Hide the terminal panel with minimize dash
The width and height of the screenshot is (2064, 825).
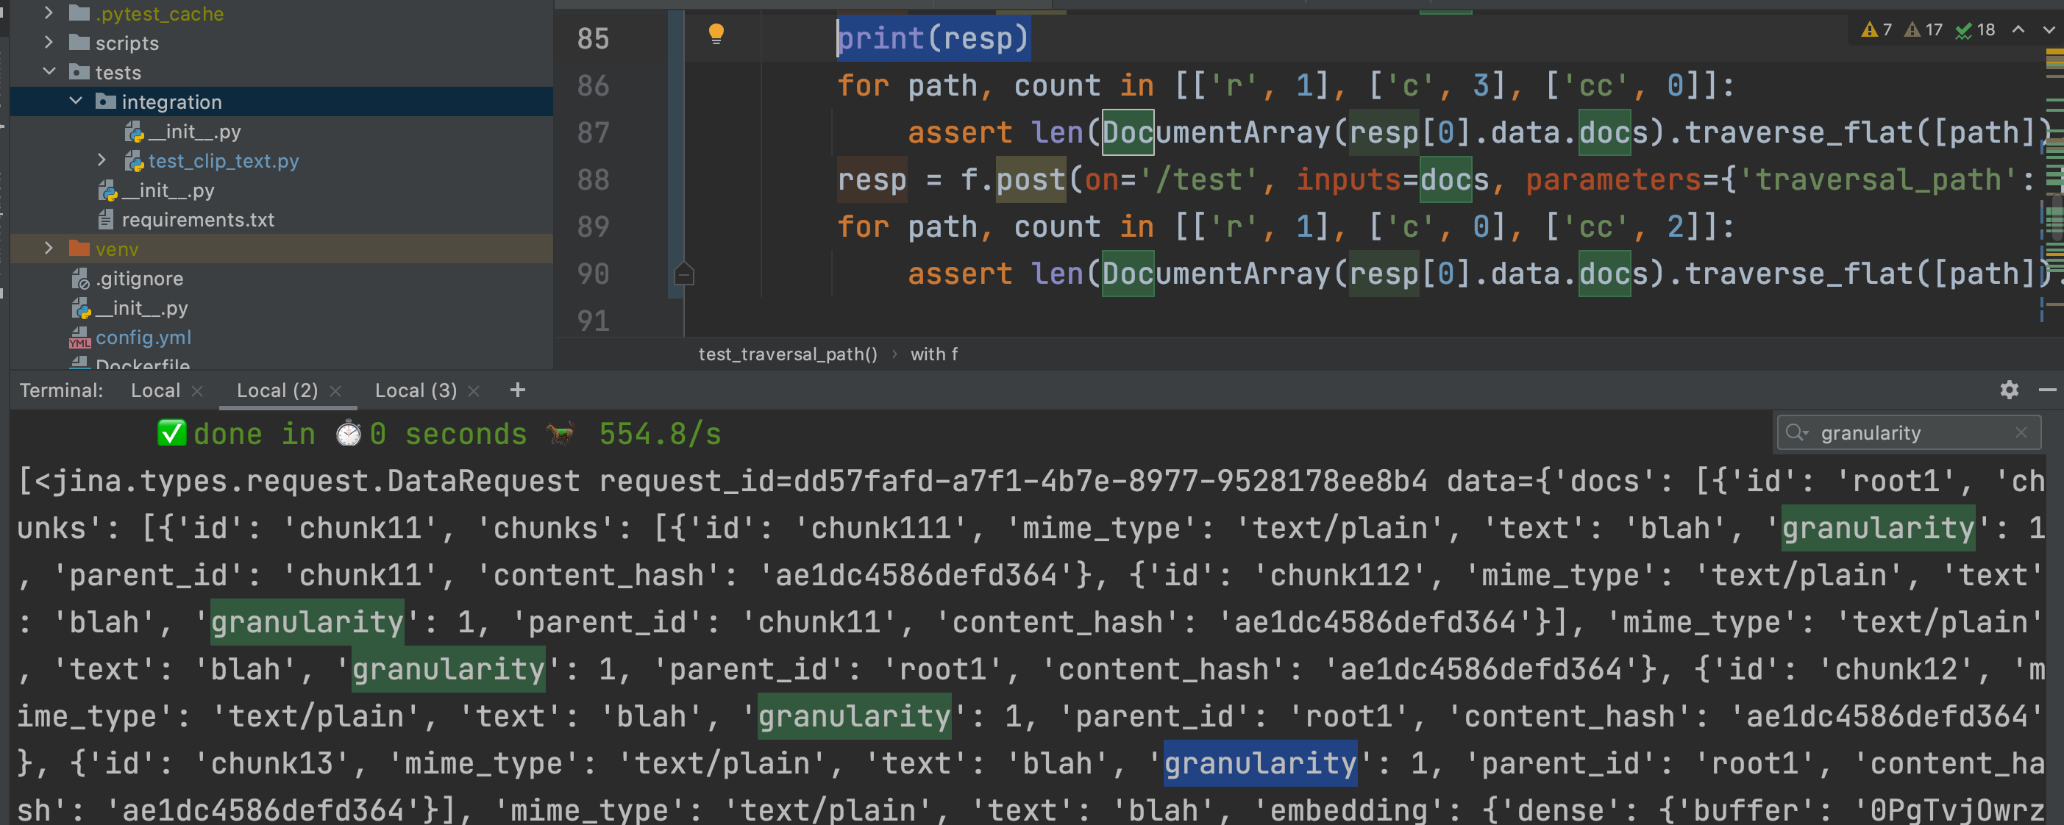point(2047,390)
